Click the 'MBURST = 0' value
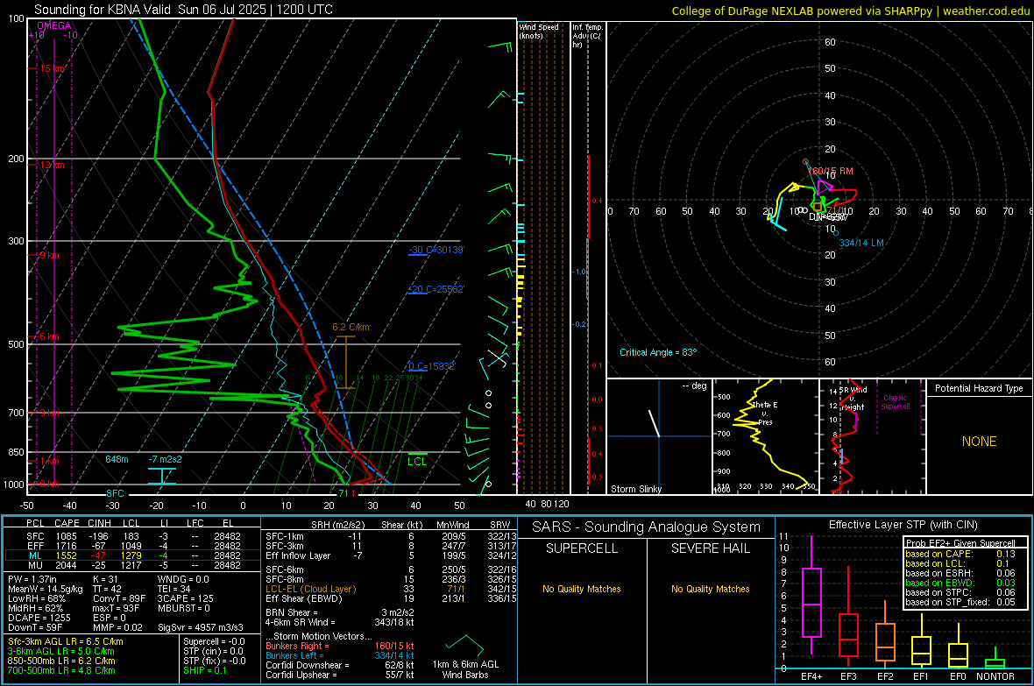1034x686 pixels. 183,608
